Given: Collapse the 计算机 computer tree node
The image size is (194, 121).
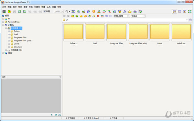Looking at the screenshot, I should click(x=3, y=25).
